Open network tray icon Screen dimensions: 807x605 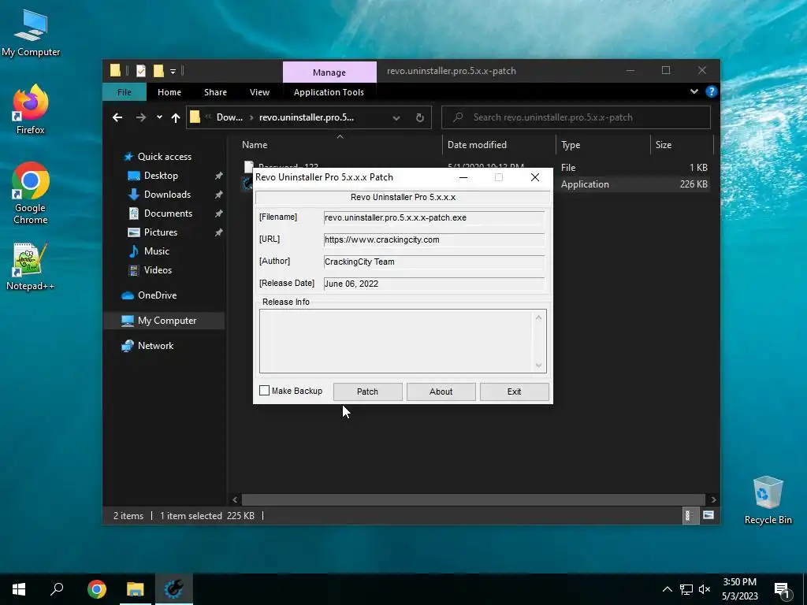686,589
